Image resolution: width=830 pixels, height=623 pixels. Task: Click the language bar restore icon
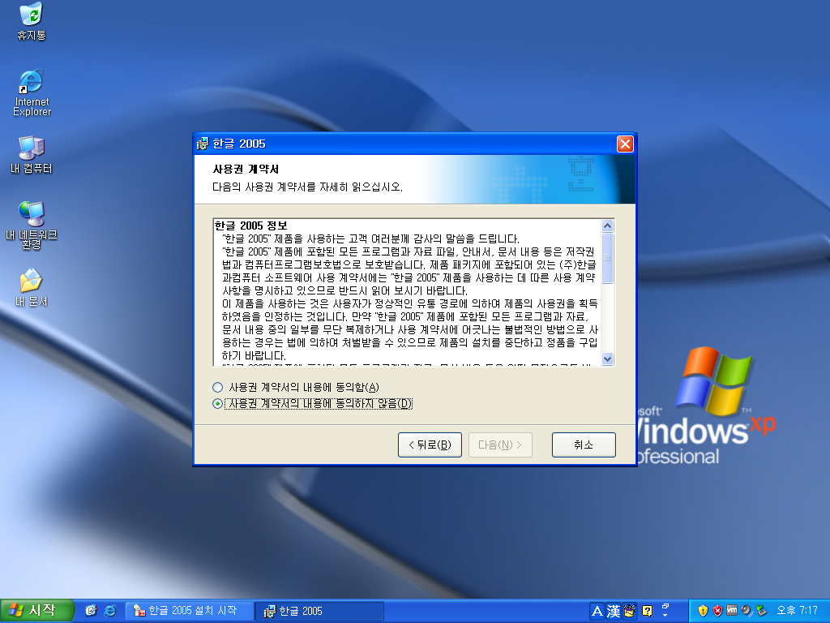[666, 606]
